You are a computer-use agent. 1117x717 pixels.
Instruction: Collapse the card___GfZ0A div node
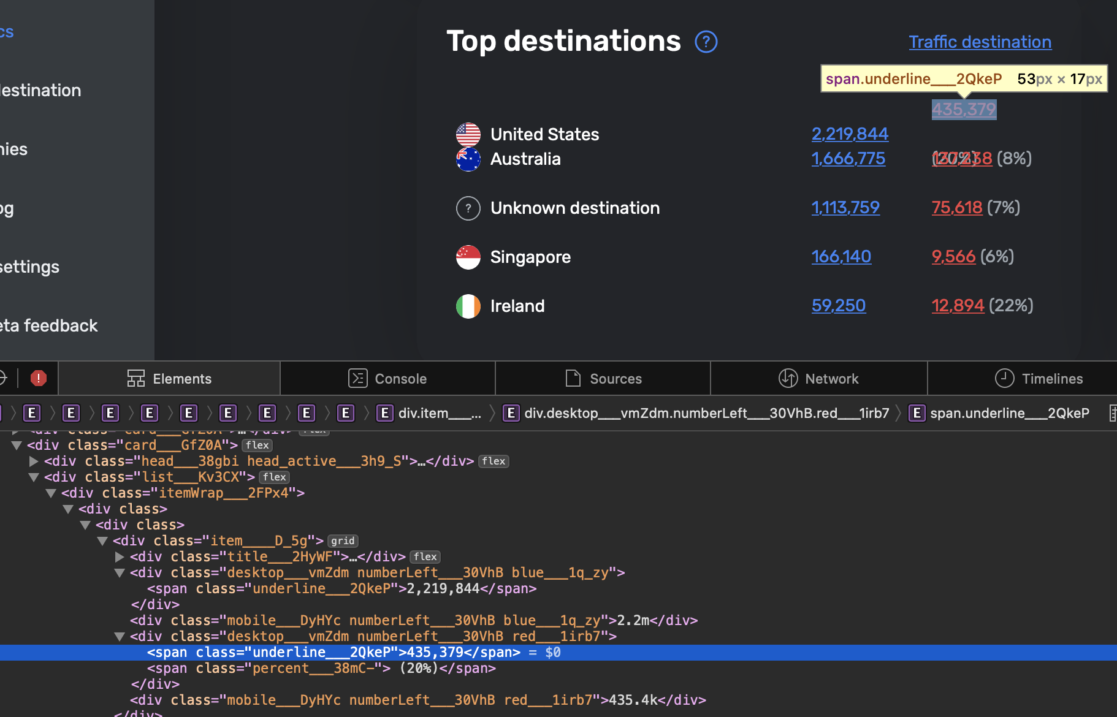tap(17, 445)
